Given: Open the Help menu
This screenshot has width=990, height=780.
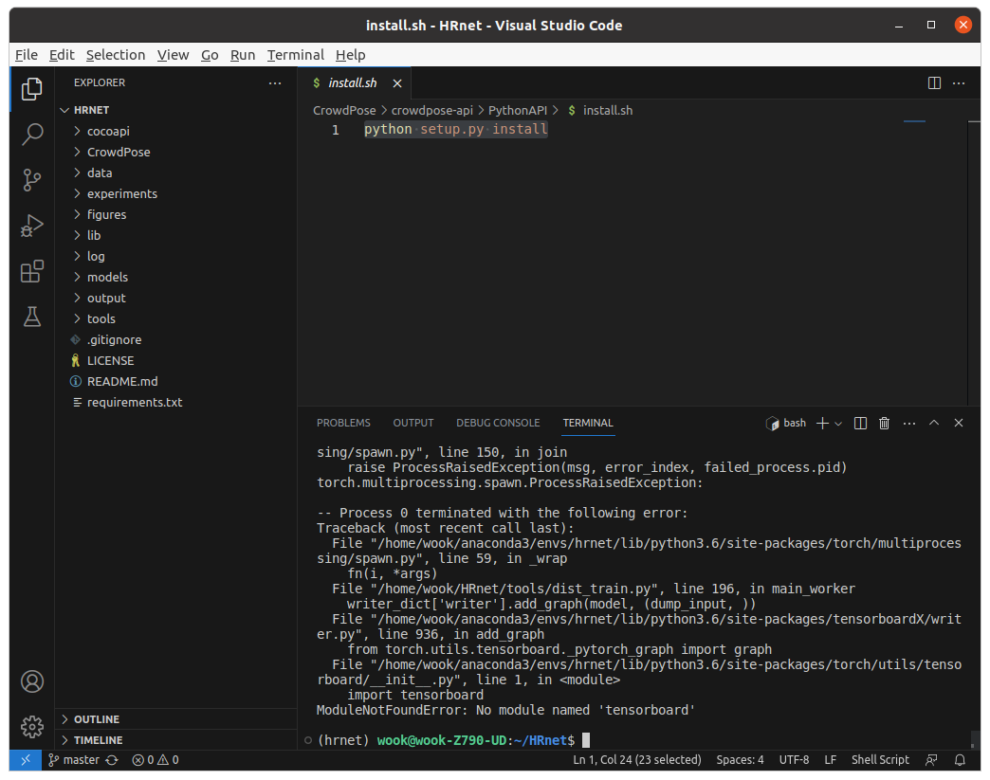Looking at the screenshot, I should pyautogui.click(x=351, y=55).
